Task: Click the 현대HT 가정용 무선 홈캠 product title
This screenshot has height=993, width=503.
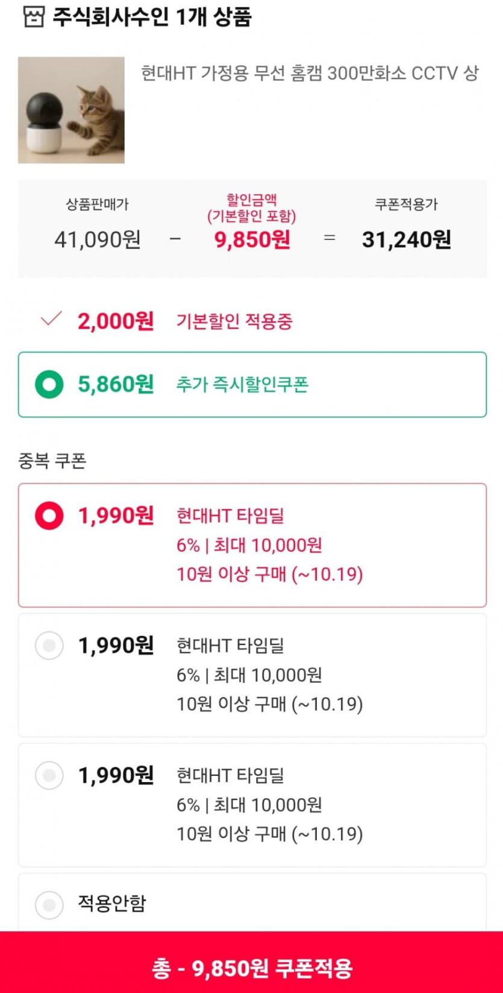Action: tap(310, 74)
